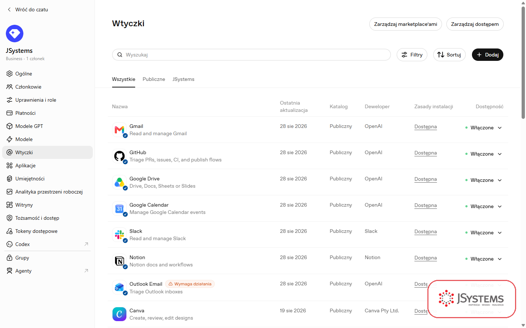Click the 19 sie 2026 date cell
Screen dimensions: 526x328
coord(293,311)
